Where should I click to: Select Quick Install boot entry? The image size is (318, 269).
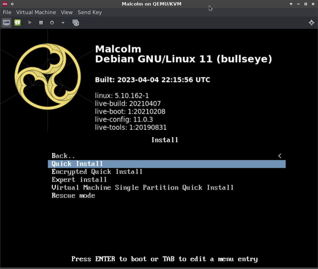pos(167,164)
